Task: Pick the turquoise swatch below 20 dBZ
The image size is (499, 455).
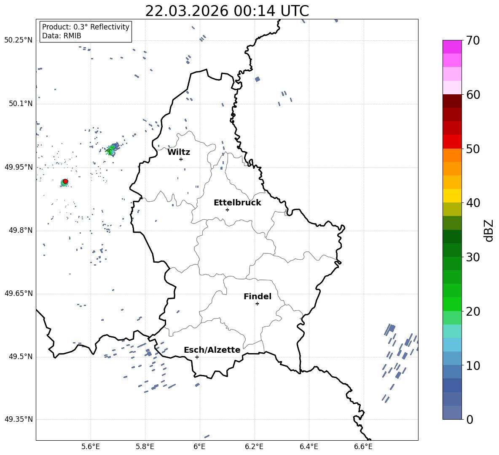Action: [x=452, y=331]
